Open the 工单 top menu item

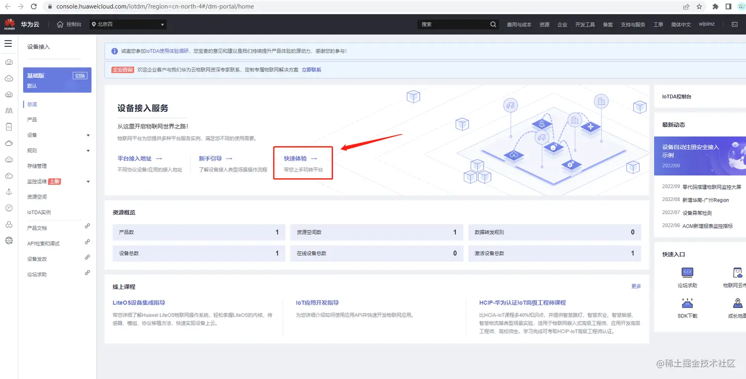tap(658, 25)
